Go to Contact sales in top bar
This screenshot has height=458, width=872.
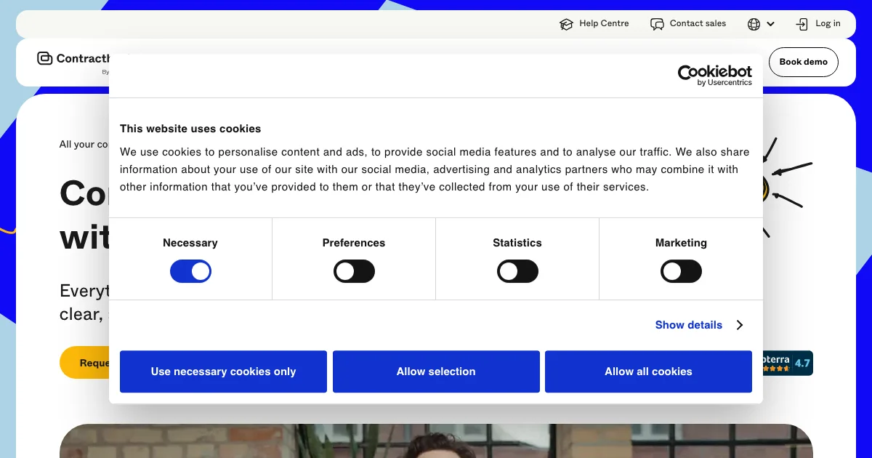(698, 23)
